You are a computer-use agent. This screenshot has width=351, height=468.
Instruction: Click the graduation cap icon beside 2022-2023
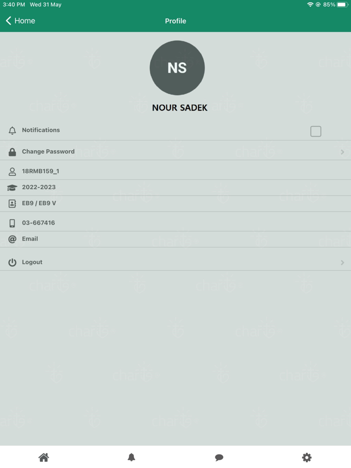pos(12,187)
